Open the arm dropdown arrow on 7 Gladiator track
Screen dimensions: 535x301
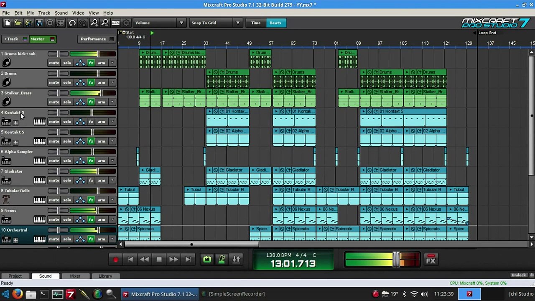[x=112, y=180]
